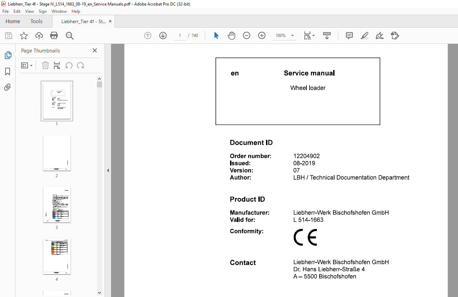The image size is (458, 297).
Task: Open the Window menu
Action: coord(59,11)
